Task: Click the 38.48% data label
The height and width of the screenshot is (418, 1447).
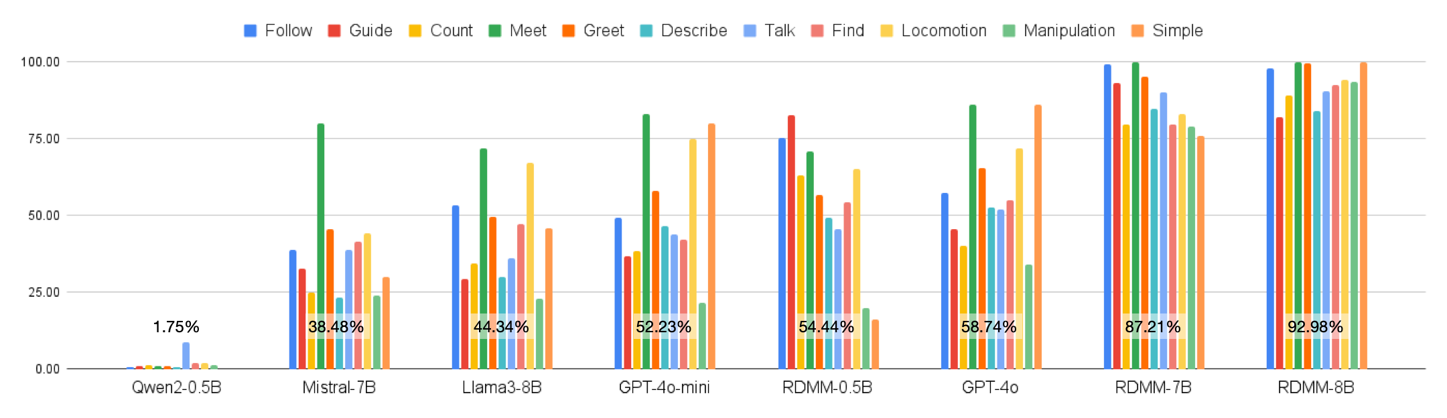Action: tap(336, 327)
